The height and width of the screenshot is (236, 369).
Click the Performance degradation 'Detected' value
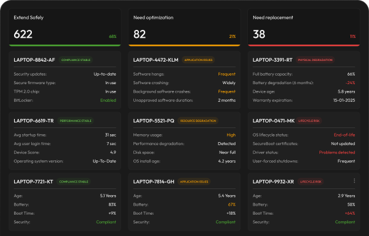[226, 144]
